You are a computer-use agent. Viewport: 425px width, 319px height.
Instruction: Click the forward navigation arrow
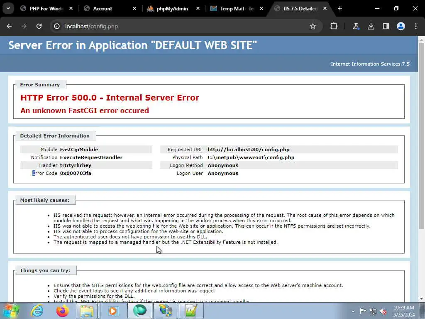tap(24, 26)
